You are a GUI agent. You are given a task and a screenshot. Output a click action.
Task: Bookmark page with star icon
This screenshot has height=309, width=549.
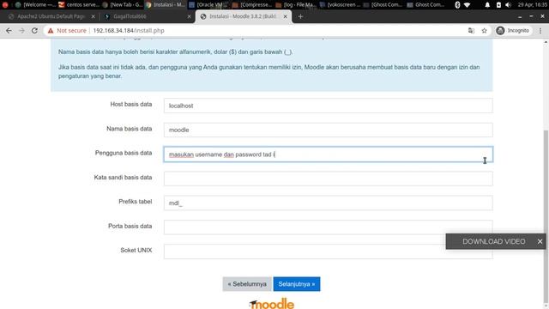(x=484, y=31)
